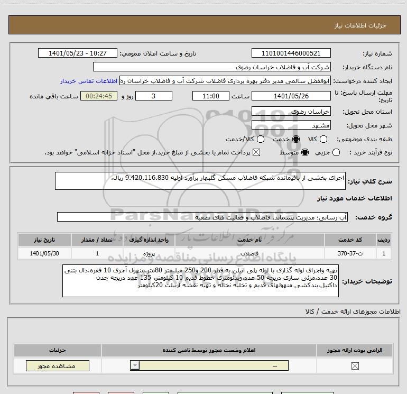Click the ردیف column header
407x394 pixels.
tap(384, 240)
